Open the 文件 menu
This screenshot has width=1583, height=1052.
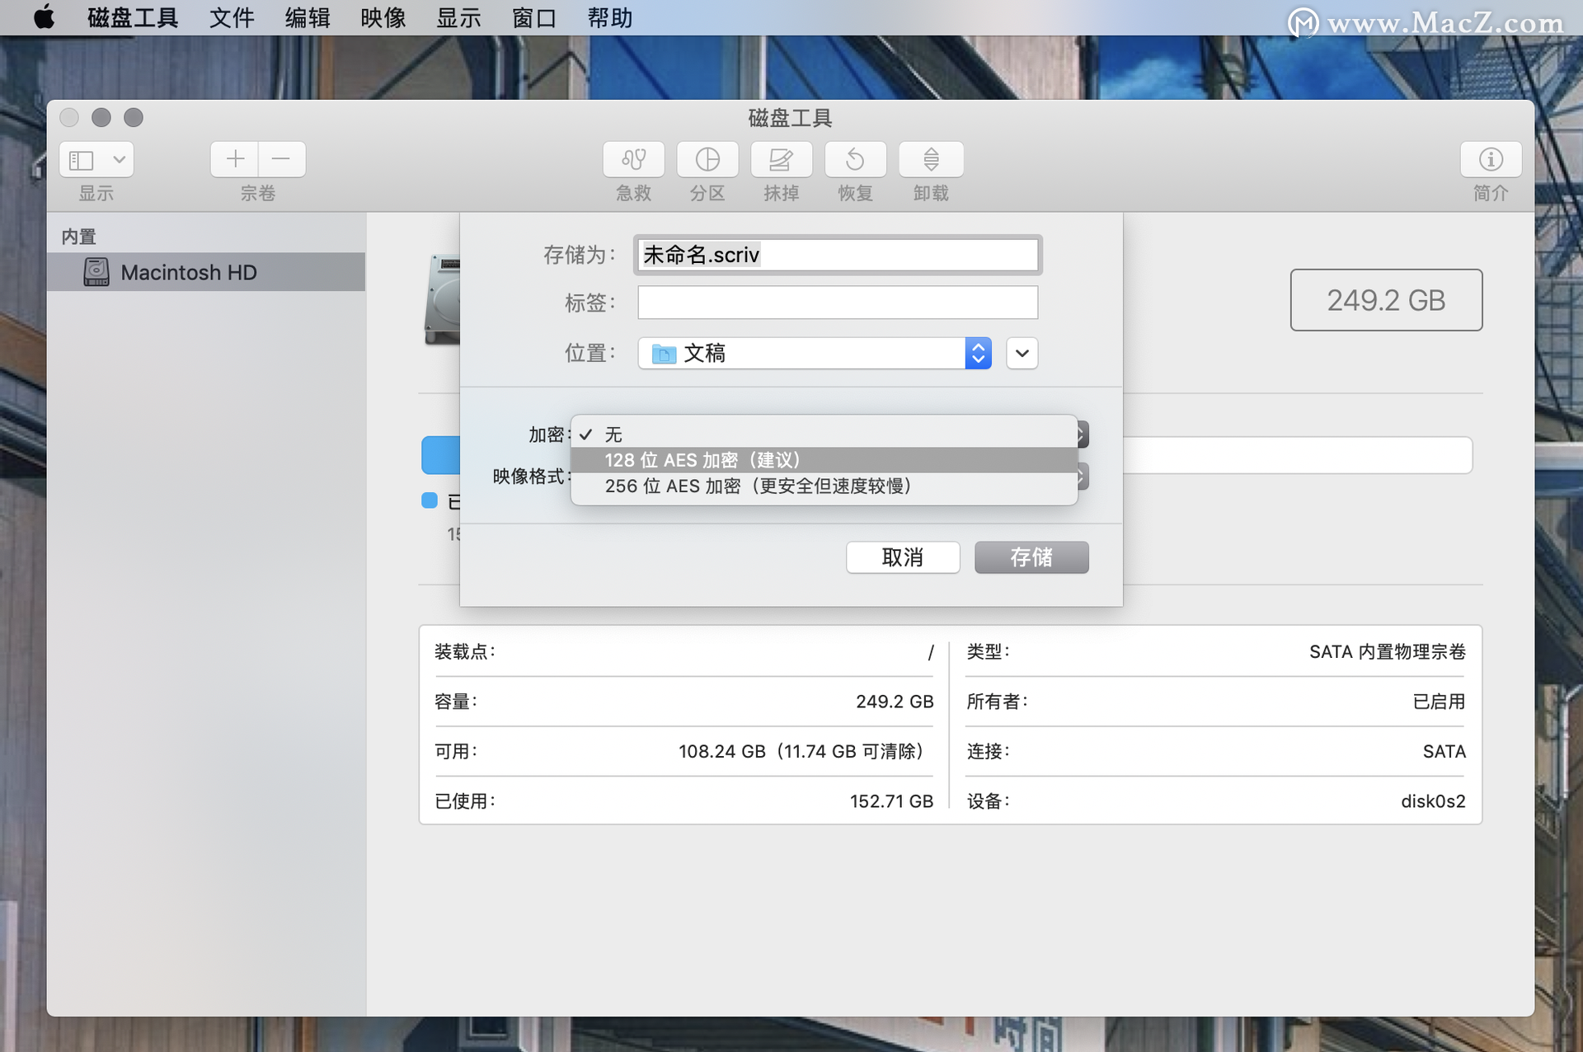[x=232, y=17]
